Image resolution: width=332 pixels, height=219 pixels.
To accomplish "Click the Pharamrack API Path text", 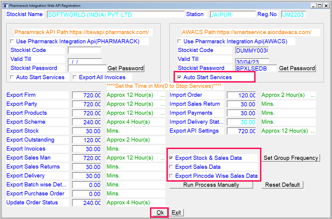I will click(82, 32).
